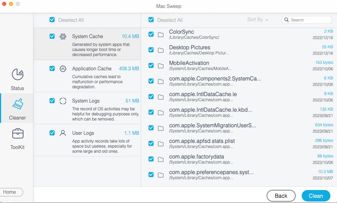Click the Desktop Pictures item name

point(190,47)
